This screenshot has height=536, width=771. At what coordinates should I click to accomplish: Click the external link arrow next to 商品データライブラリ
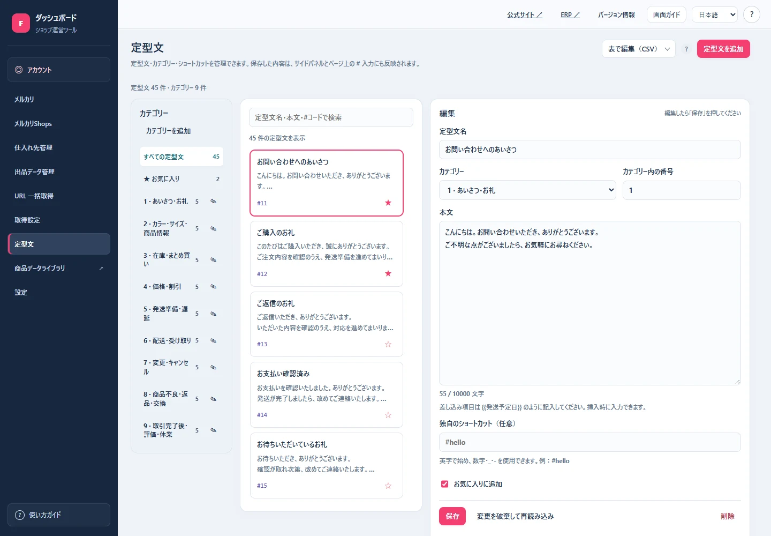(x=101, y=269)
